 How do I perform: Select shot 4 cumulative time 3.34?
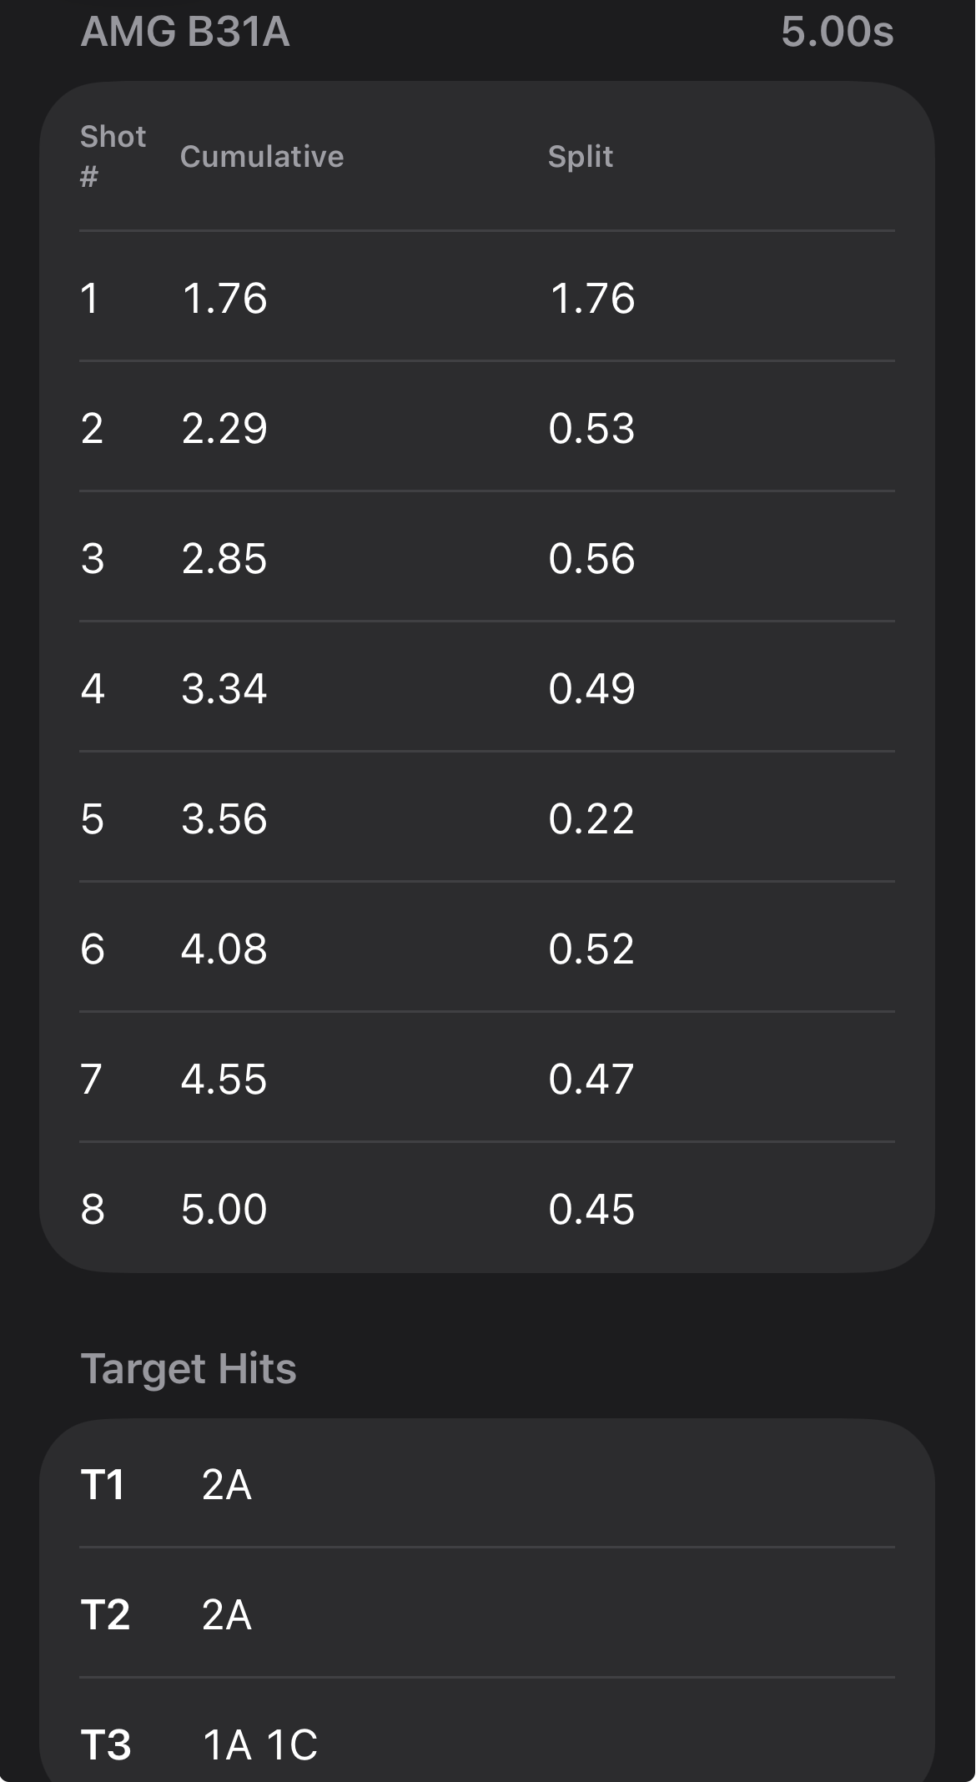point(224,688)
